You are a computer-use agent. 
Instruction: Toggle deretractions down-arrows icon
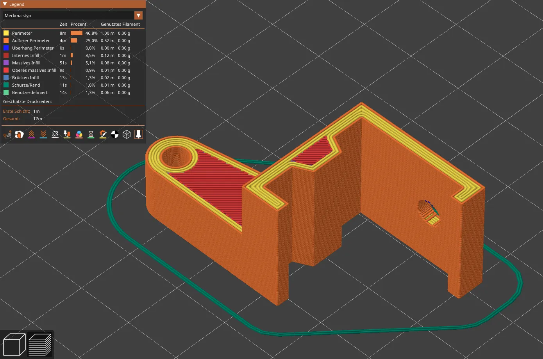click(43, 135)
